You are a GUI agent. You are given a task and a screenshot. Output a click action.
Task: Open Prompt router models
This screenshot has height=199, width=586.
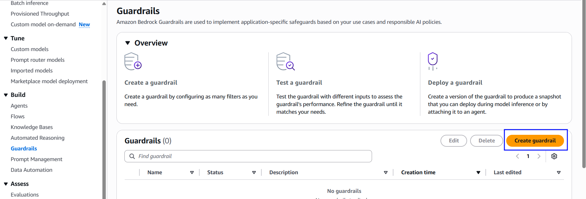(x=38, y=60)
